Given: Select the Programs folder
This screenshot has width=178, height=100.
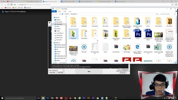Looking at the screenshot, I should [x=73, y=34].
